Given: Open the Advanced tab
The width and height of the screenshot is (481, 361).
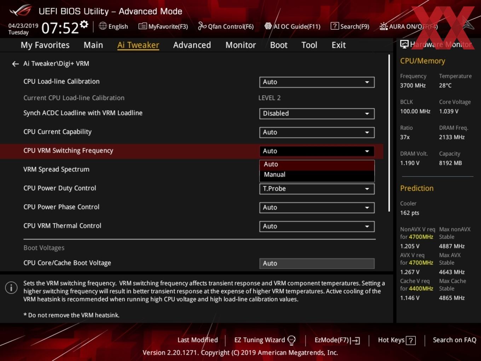Looking at the screenshot, I should pos(192,45).
